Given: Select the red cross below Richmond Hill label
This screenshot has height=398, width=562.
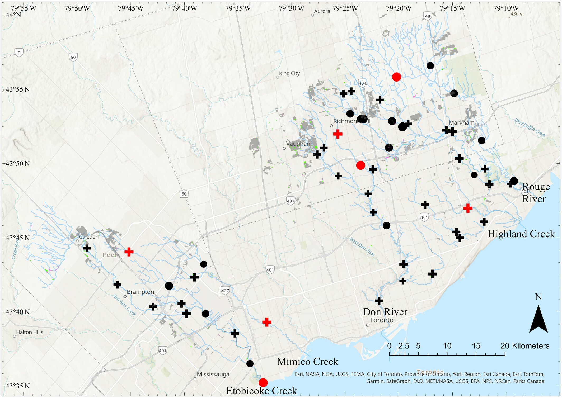Looking at the screenshot, I should pyautogui.click(x=338, y=134).
